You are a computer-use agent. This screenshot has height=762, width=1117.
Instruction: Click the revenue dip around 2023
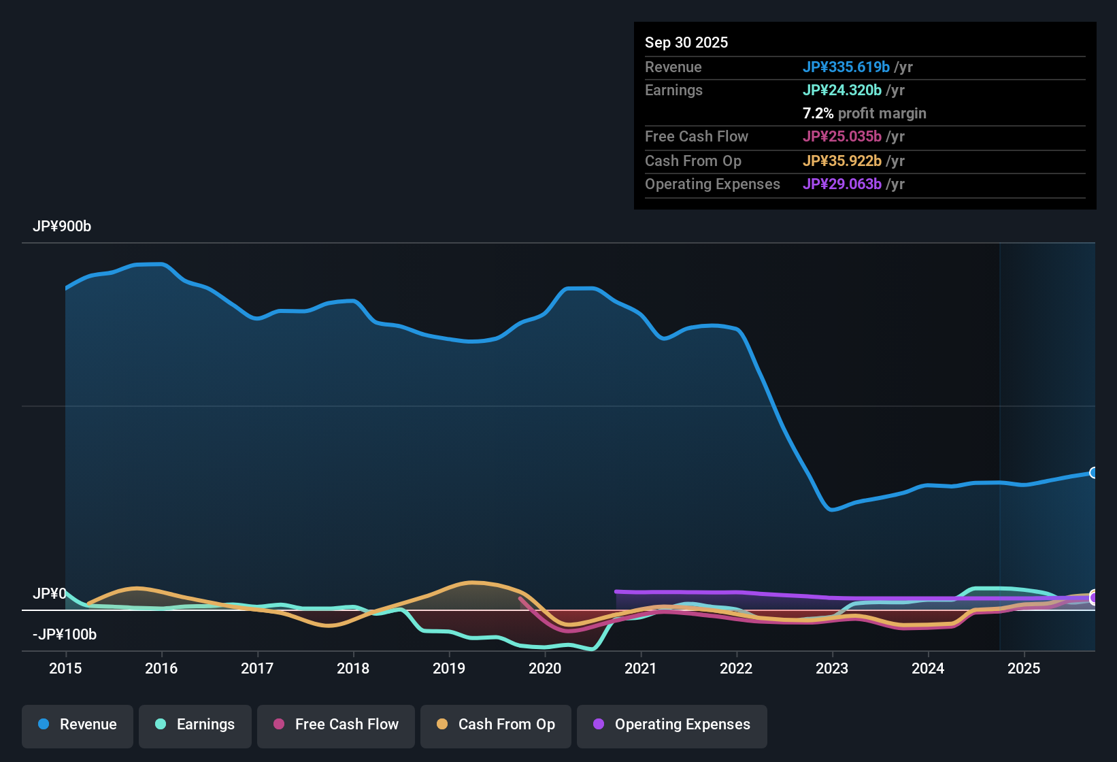click(x=831, y=510)
